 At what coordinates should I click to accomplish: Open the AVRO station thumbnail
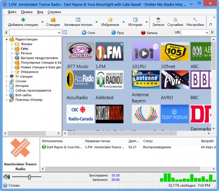[x=175, y=80]
